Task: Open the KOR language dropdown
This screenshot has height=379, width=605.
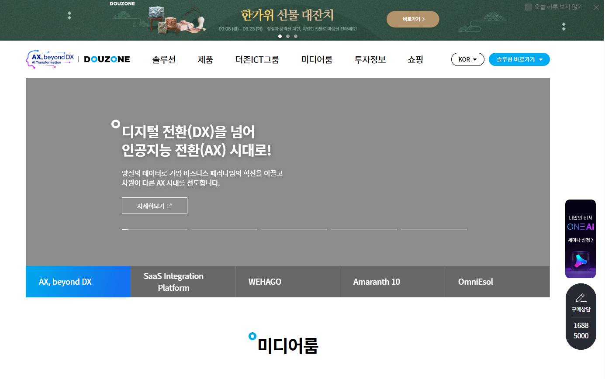Action: click(468, 59)
